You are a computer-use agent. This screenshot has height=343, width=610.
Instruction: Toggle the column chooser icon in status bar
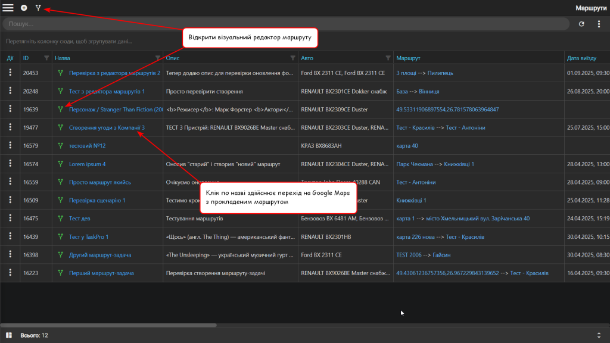9,335
